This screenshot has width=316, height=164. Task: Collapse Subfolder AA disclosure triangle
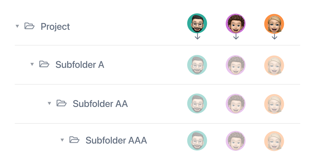pos(49,103)
